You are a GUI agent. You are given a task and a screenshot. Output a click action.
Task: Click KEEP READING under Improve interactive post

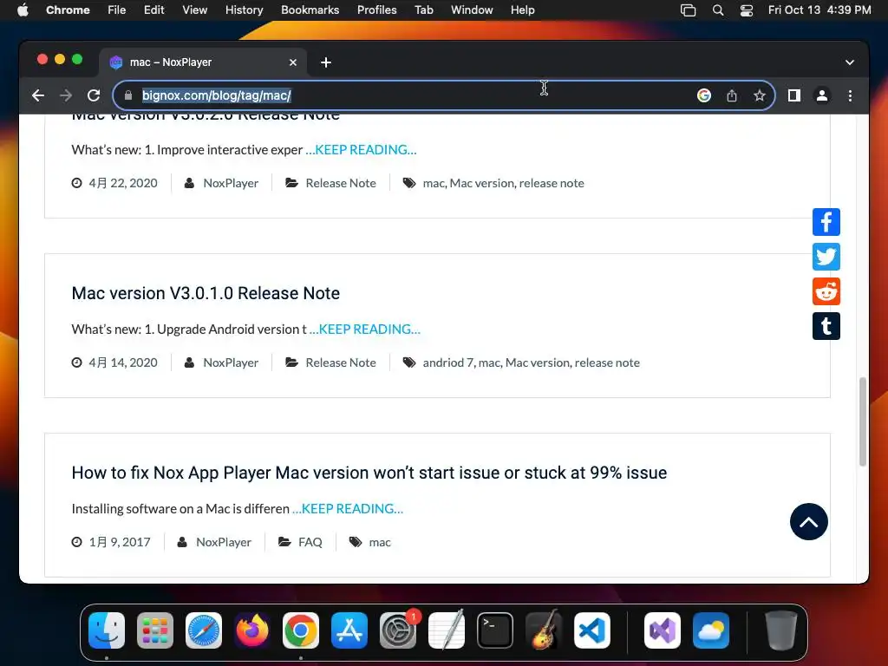coord(361,149)
